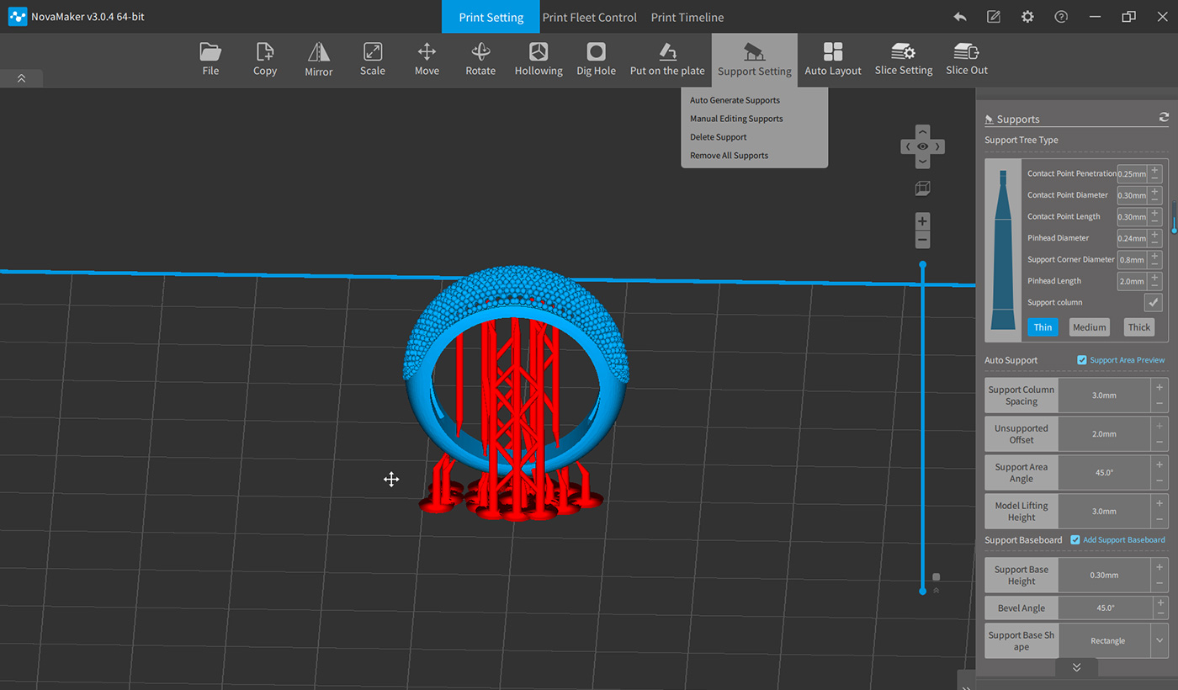The width and height of the screenshot is (1178, 690).
Task: Switch to the Print Timeline tab
Action: coord(687,17)
